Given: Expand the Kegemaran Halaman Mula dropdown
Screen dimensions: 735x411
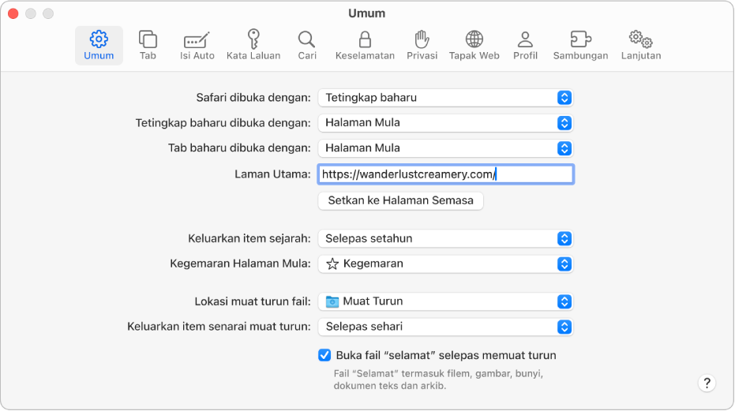Looking at the screenshot, I should pyautogui.click(x=445, y=263).
